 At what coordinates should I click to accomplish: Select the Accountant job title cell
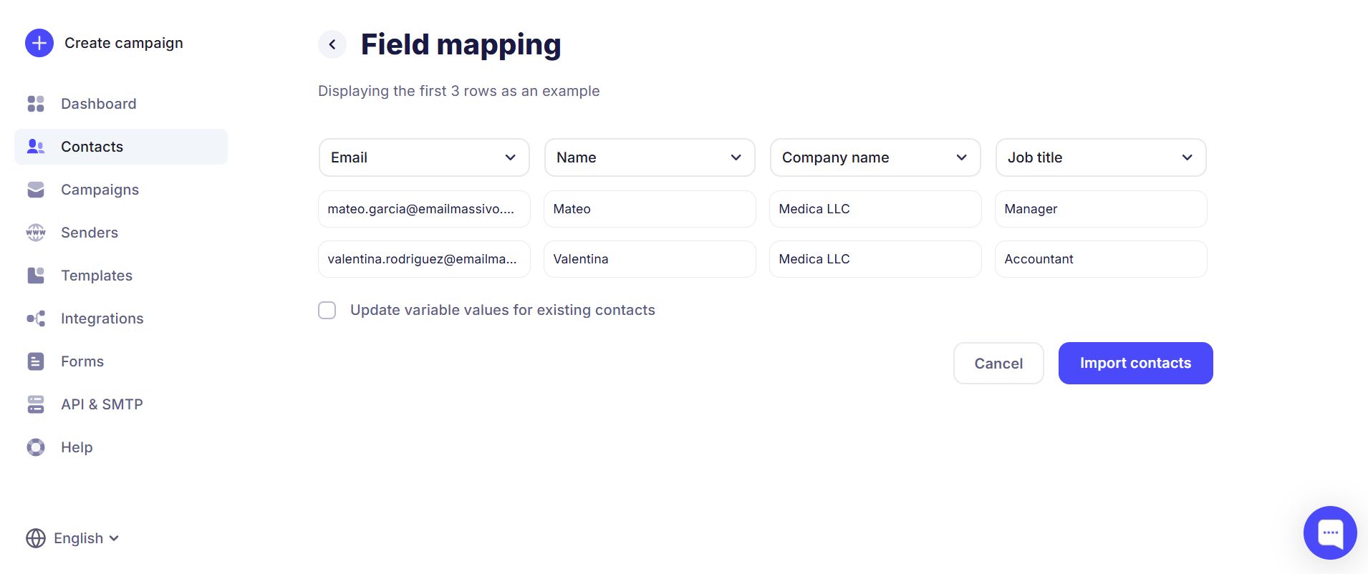1100,259
